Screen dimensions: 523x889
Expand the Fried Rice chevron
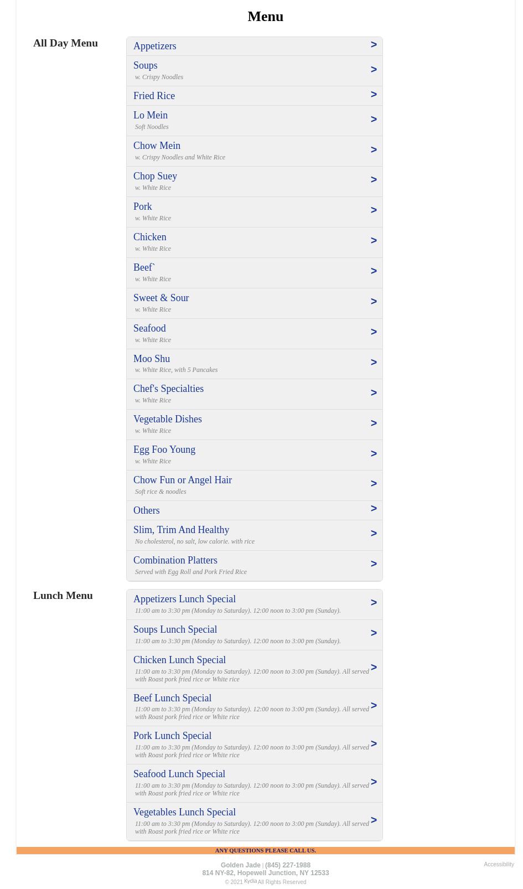374,95
